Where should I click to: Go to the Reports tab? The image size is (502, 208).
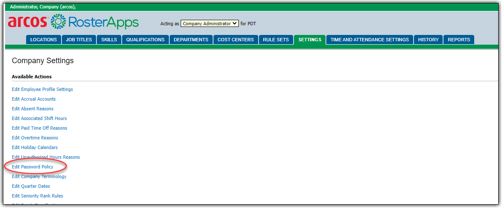pos(459,40)
